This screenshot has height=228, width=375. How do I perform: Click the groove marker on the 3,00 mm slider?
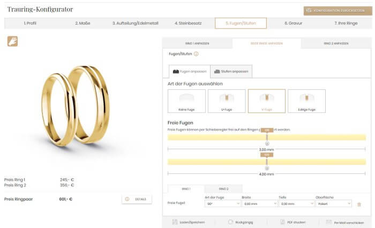[267, 137]
